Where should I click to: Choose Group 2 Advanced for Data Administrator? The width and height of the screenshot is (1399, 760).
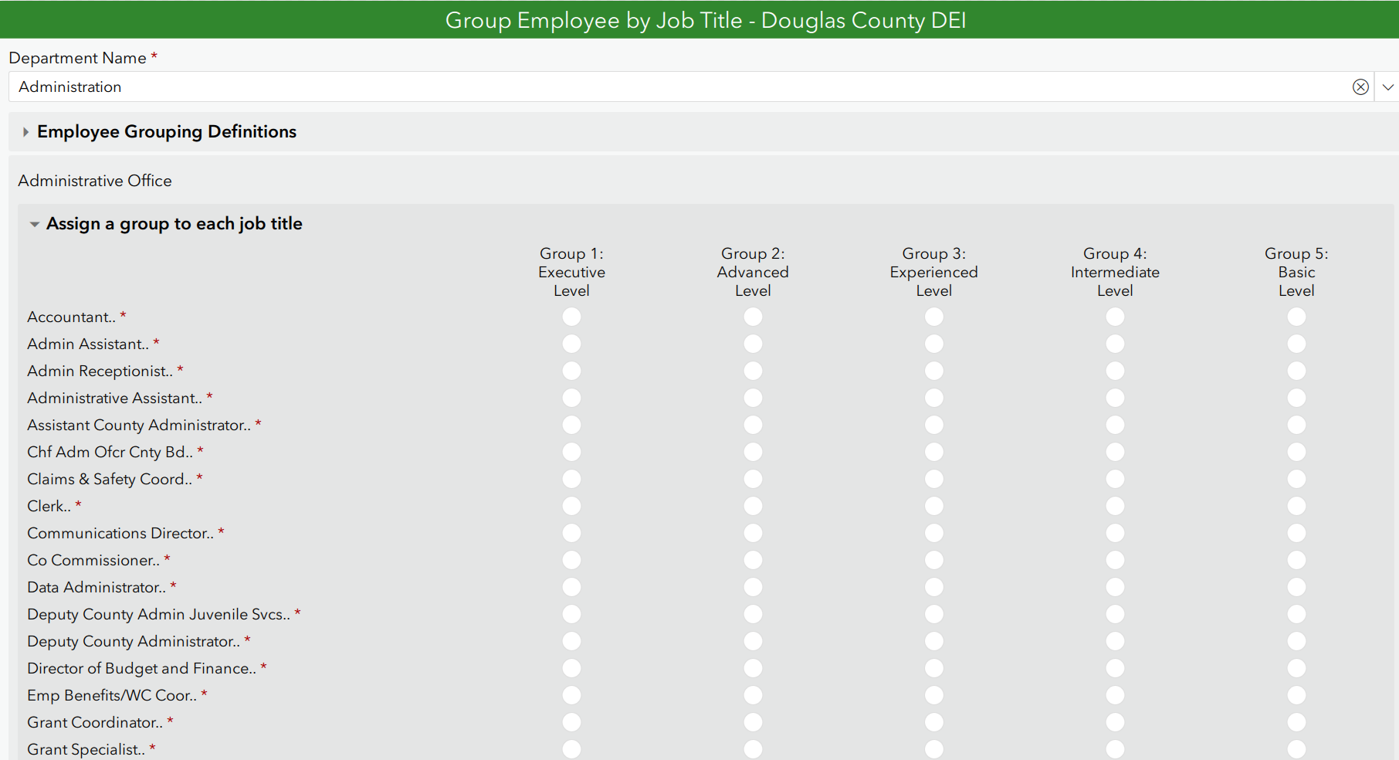[753, 587]
